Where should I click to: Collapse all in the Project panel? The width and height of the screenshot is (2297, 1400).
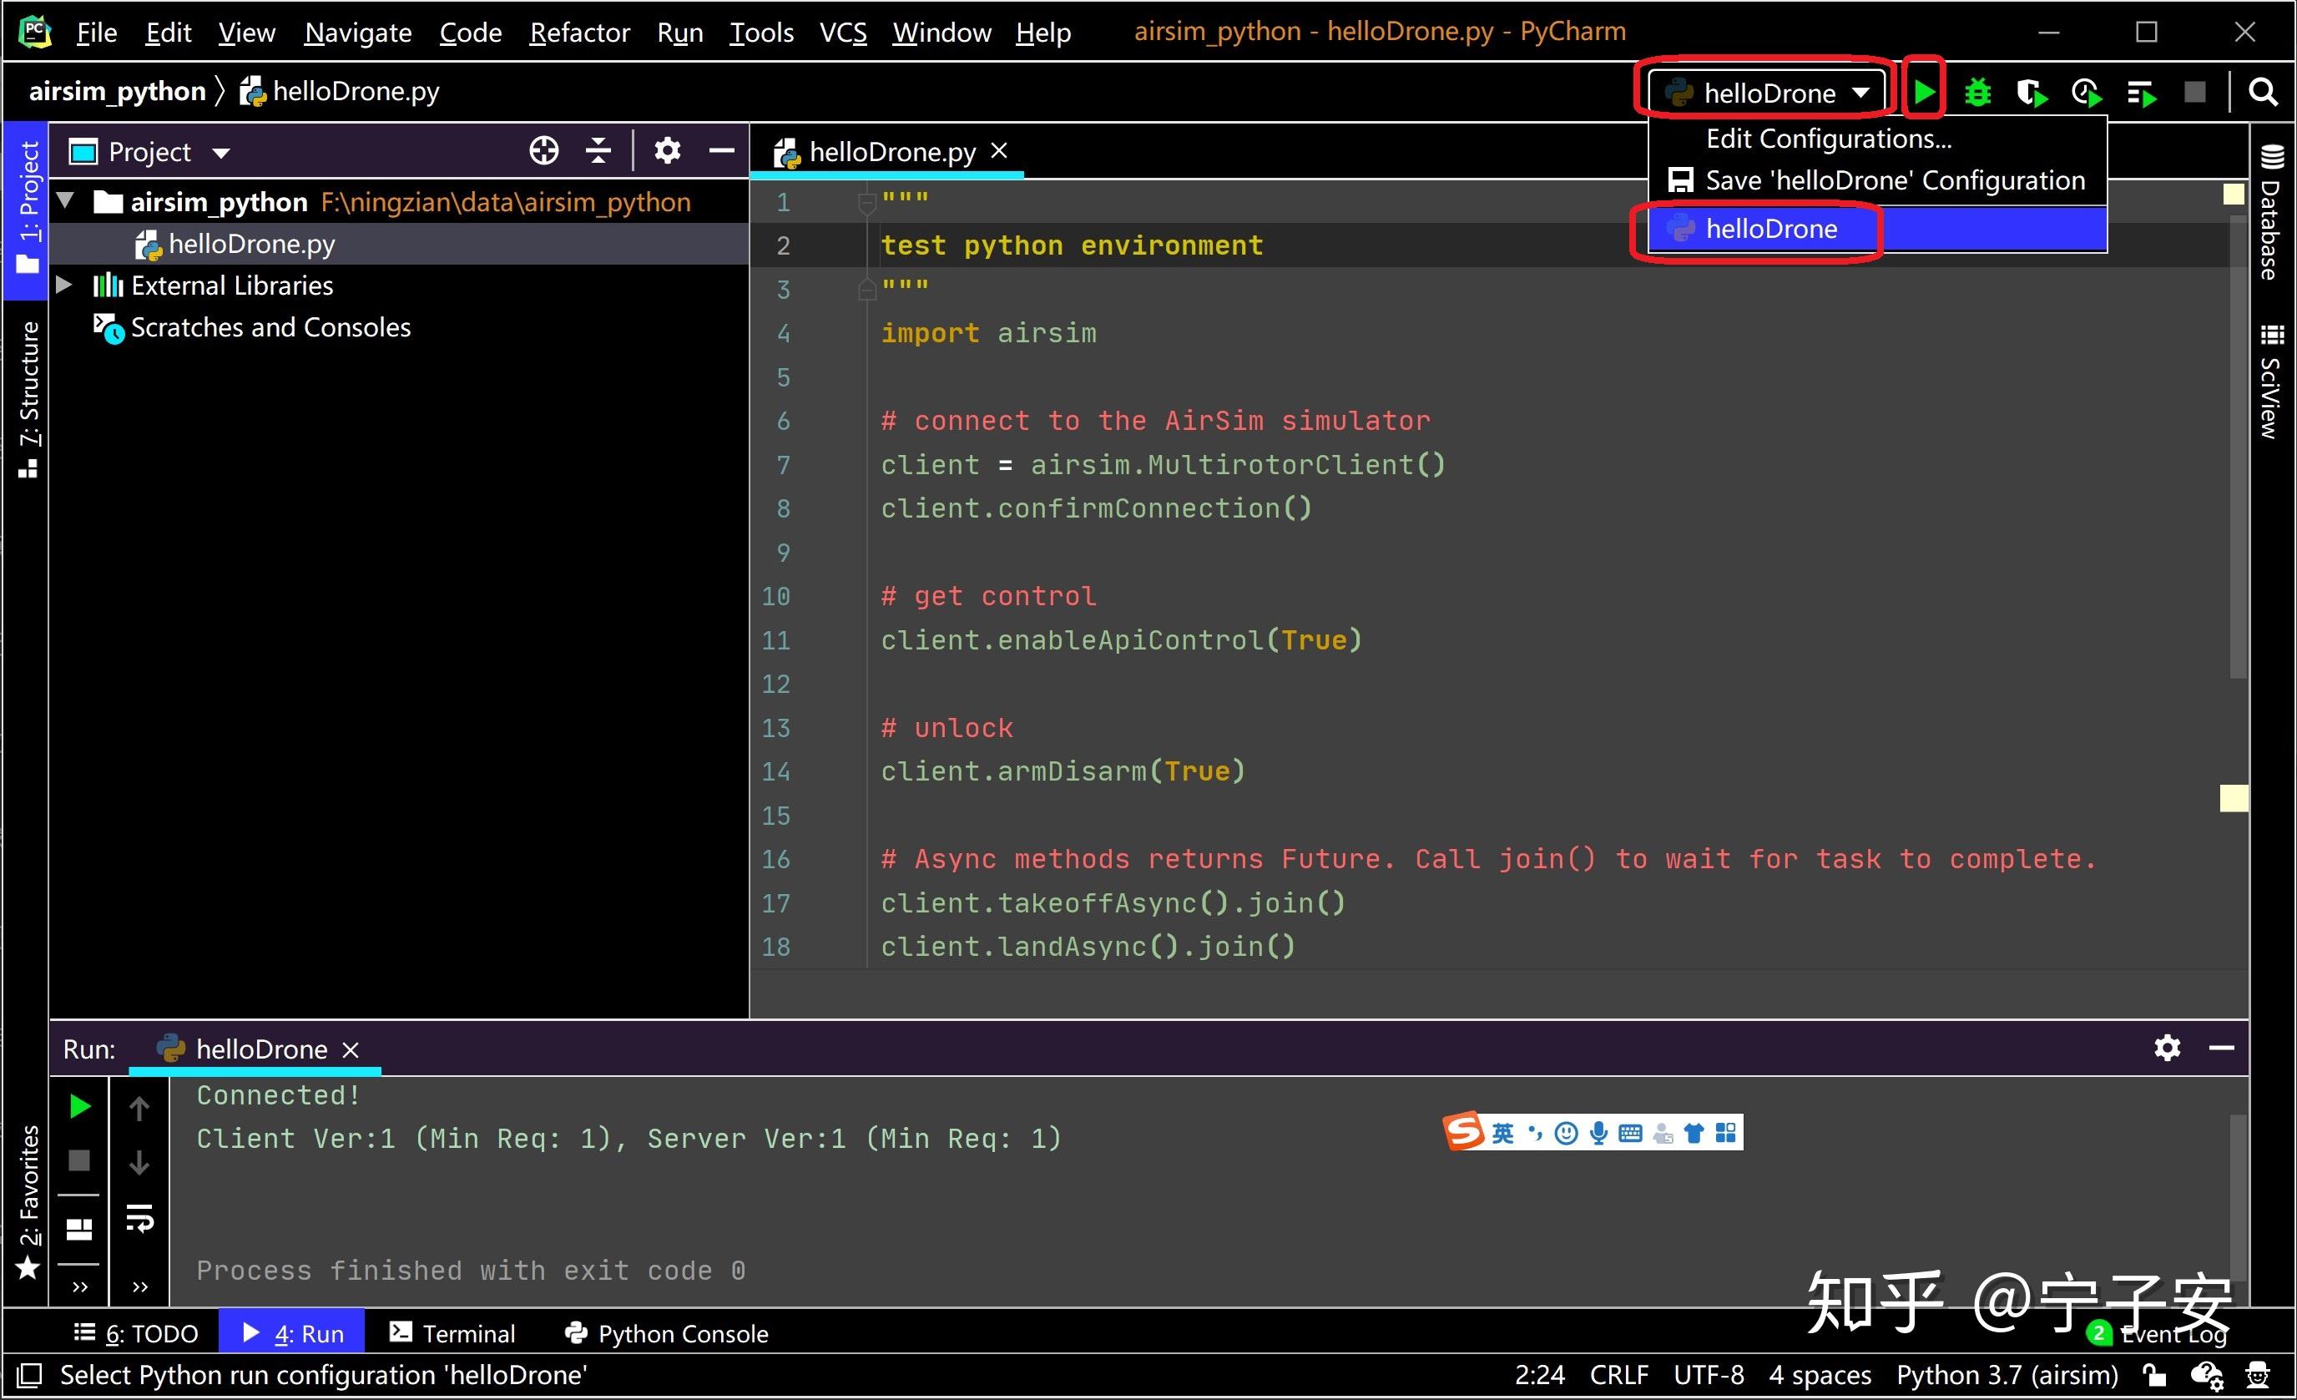coord(598,150)
